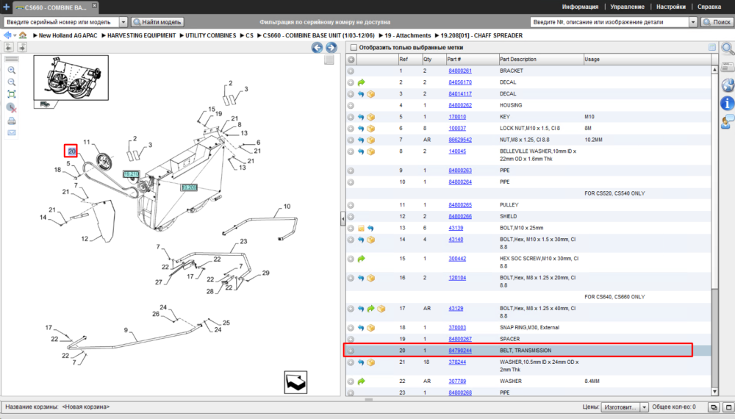Open new tab with plus icon

[6, 7]
